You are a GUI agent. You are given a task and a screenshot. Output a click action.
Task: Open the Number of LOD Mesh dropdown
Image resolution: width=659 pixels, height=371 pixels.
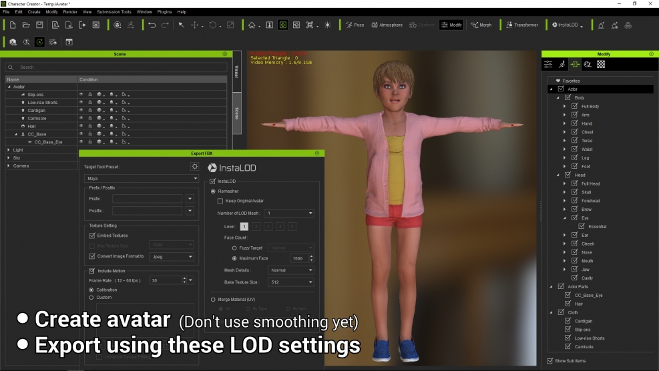click(288, 214)
